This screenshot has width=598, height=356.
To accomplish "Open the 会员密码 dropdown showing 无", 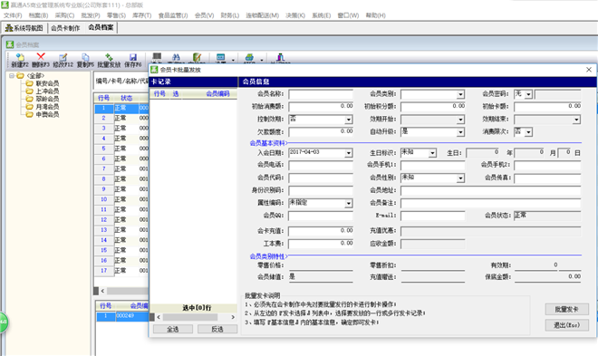I will [528, 94].
